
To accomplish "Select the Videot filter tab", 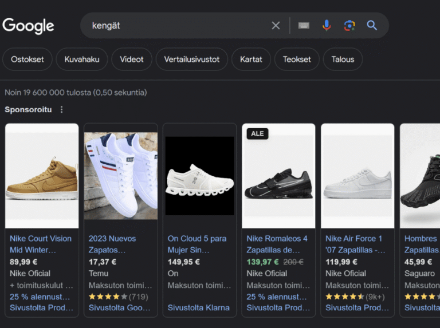I will click(132, 59).
